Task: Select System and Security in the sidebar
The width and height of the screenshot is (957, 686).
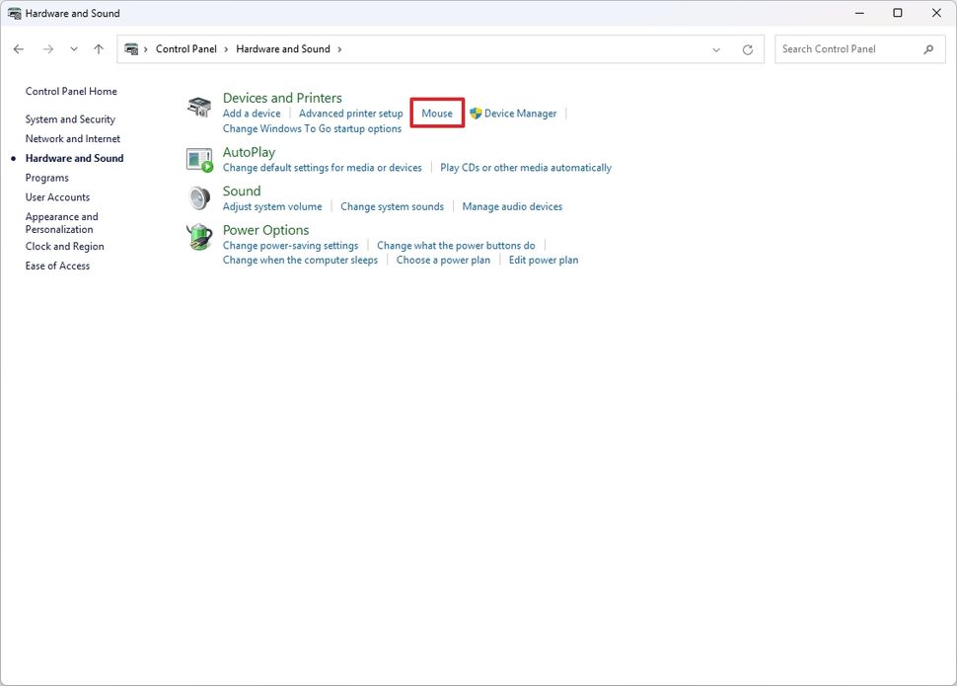Action: point(70,118)
